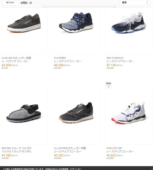Click the FLOATRIDE product title link

67,59
